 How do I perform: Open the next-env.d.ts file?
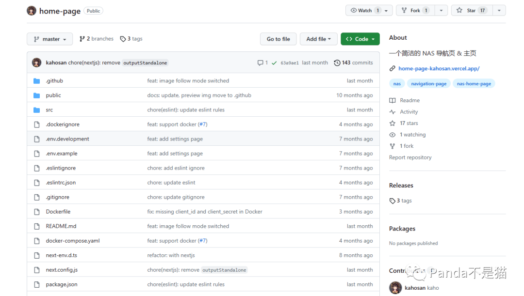click(x=62, y=255)
